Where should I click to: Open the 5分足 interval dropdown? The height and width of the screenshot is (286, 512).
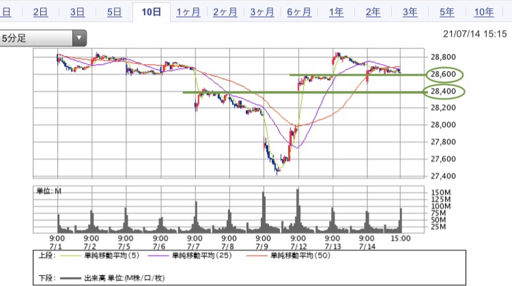pos(43,38)
